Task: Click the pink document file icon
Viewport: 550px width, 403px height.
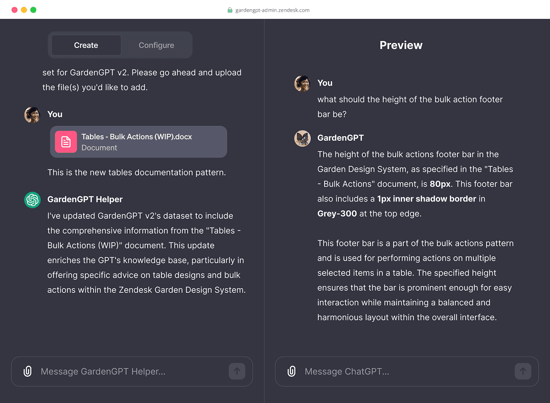Action: point(66,142)
